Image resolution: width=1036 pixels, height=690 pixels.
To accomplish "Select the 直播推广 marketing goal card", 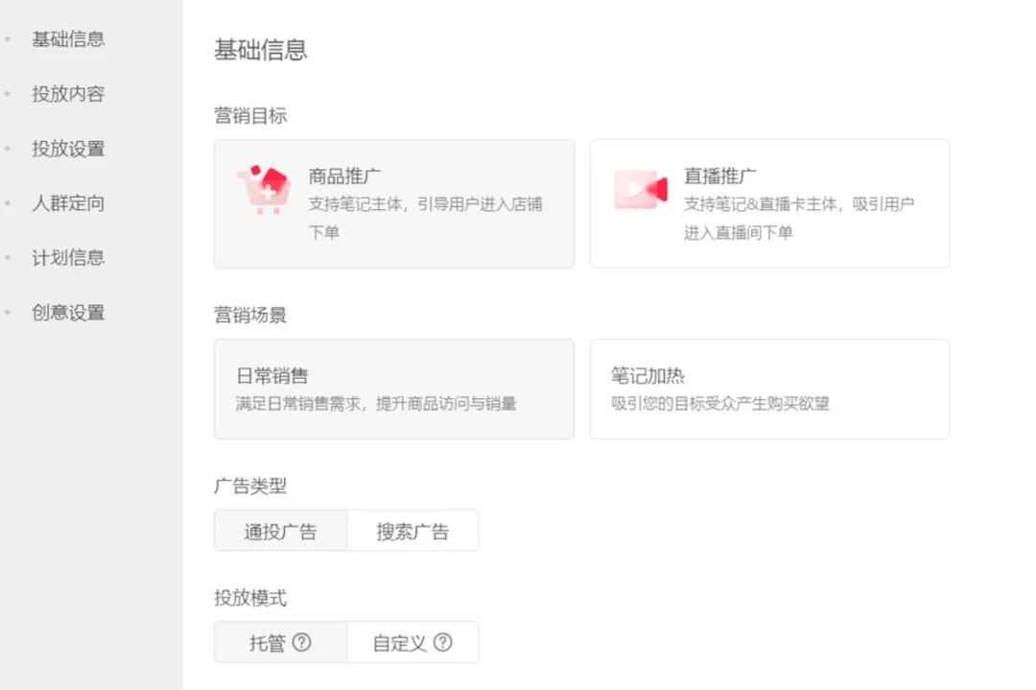I will 769,203.
